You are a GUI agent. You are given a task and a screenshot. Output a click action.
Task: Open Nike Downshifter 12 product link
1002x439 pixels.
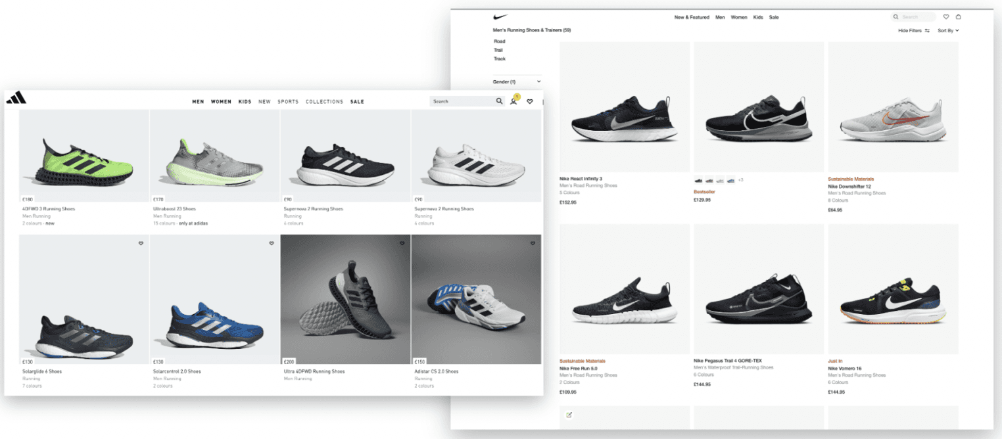(x=849, y=186)
